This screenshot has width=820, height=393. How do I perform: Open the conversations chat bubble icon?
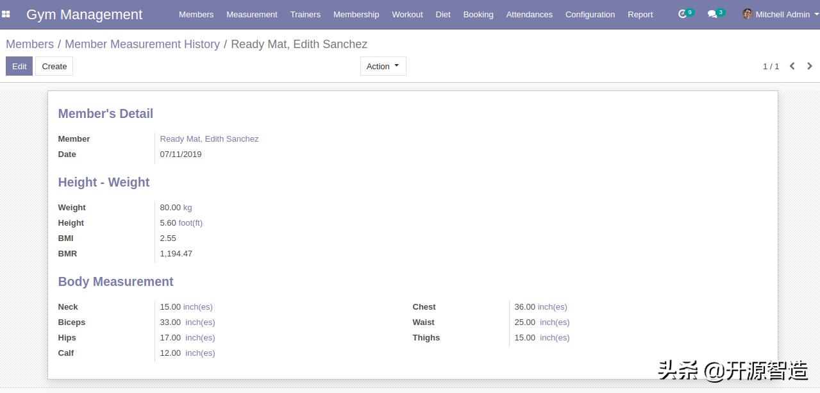pos(712,14)
